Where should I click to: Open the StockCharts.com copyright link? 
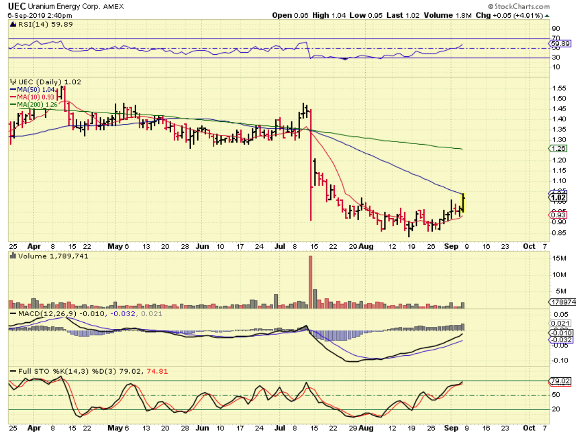pyautogui.click(x=519, y=6)
